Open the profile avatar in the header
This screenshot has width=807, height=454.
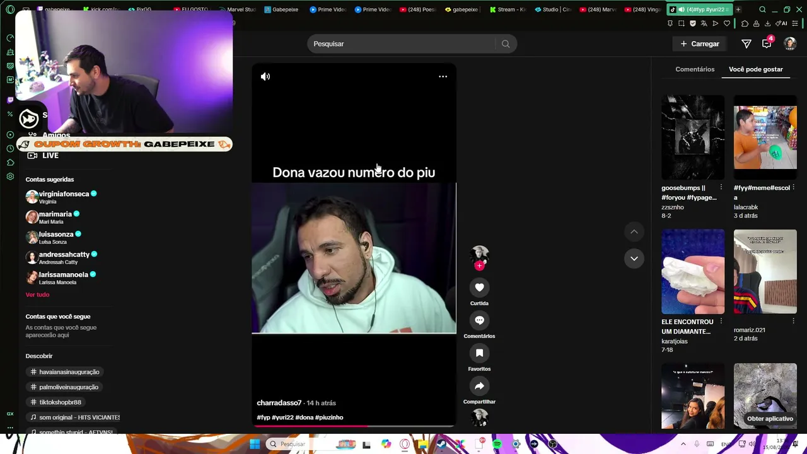790,44
